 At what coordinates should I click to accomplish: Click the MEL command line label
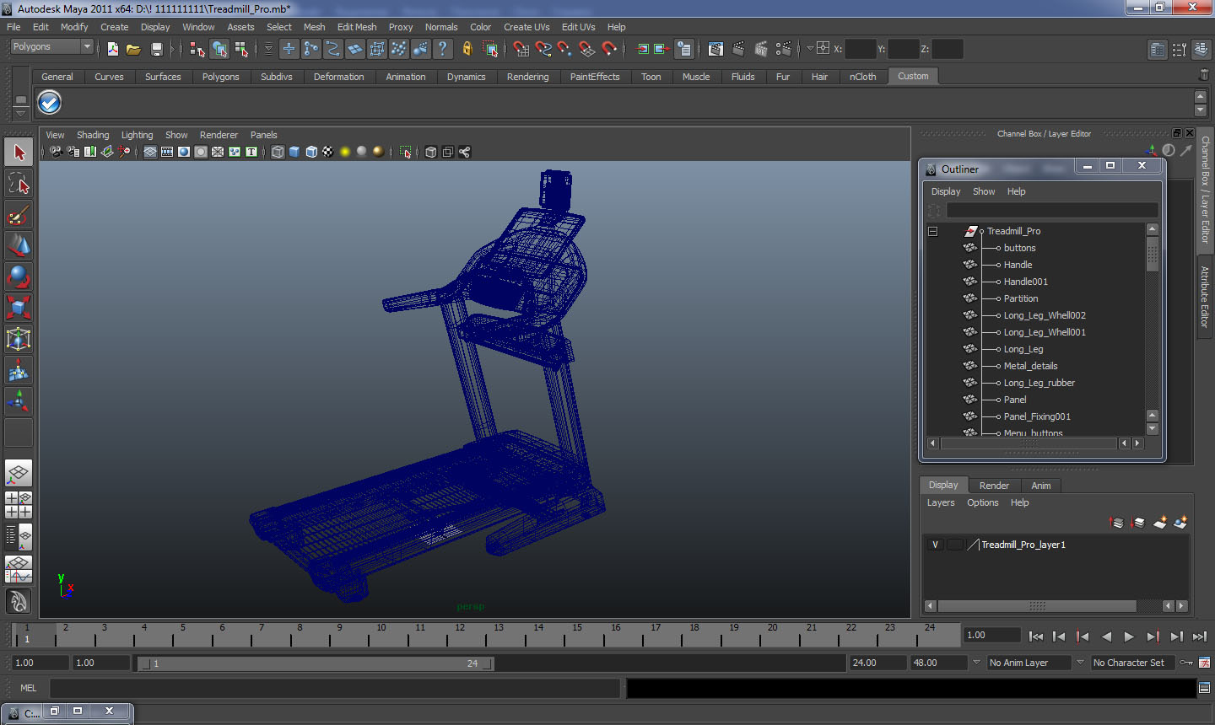(28, 688)
